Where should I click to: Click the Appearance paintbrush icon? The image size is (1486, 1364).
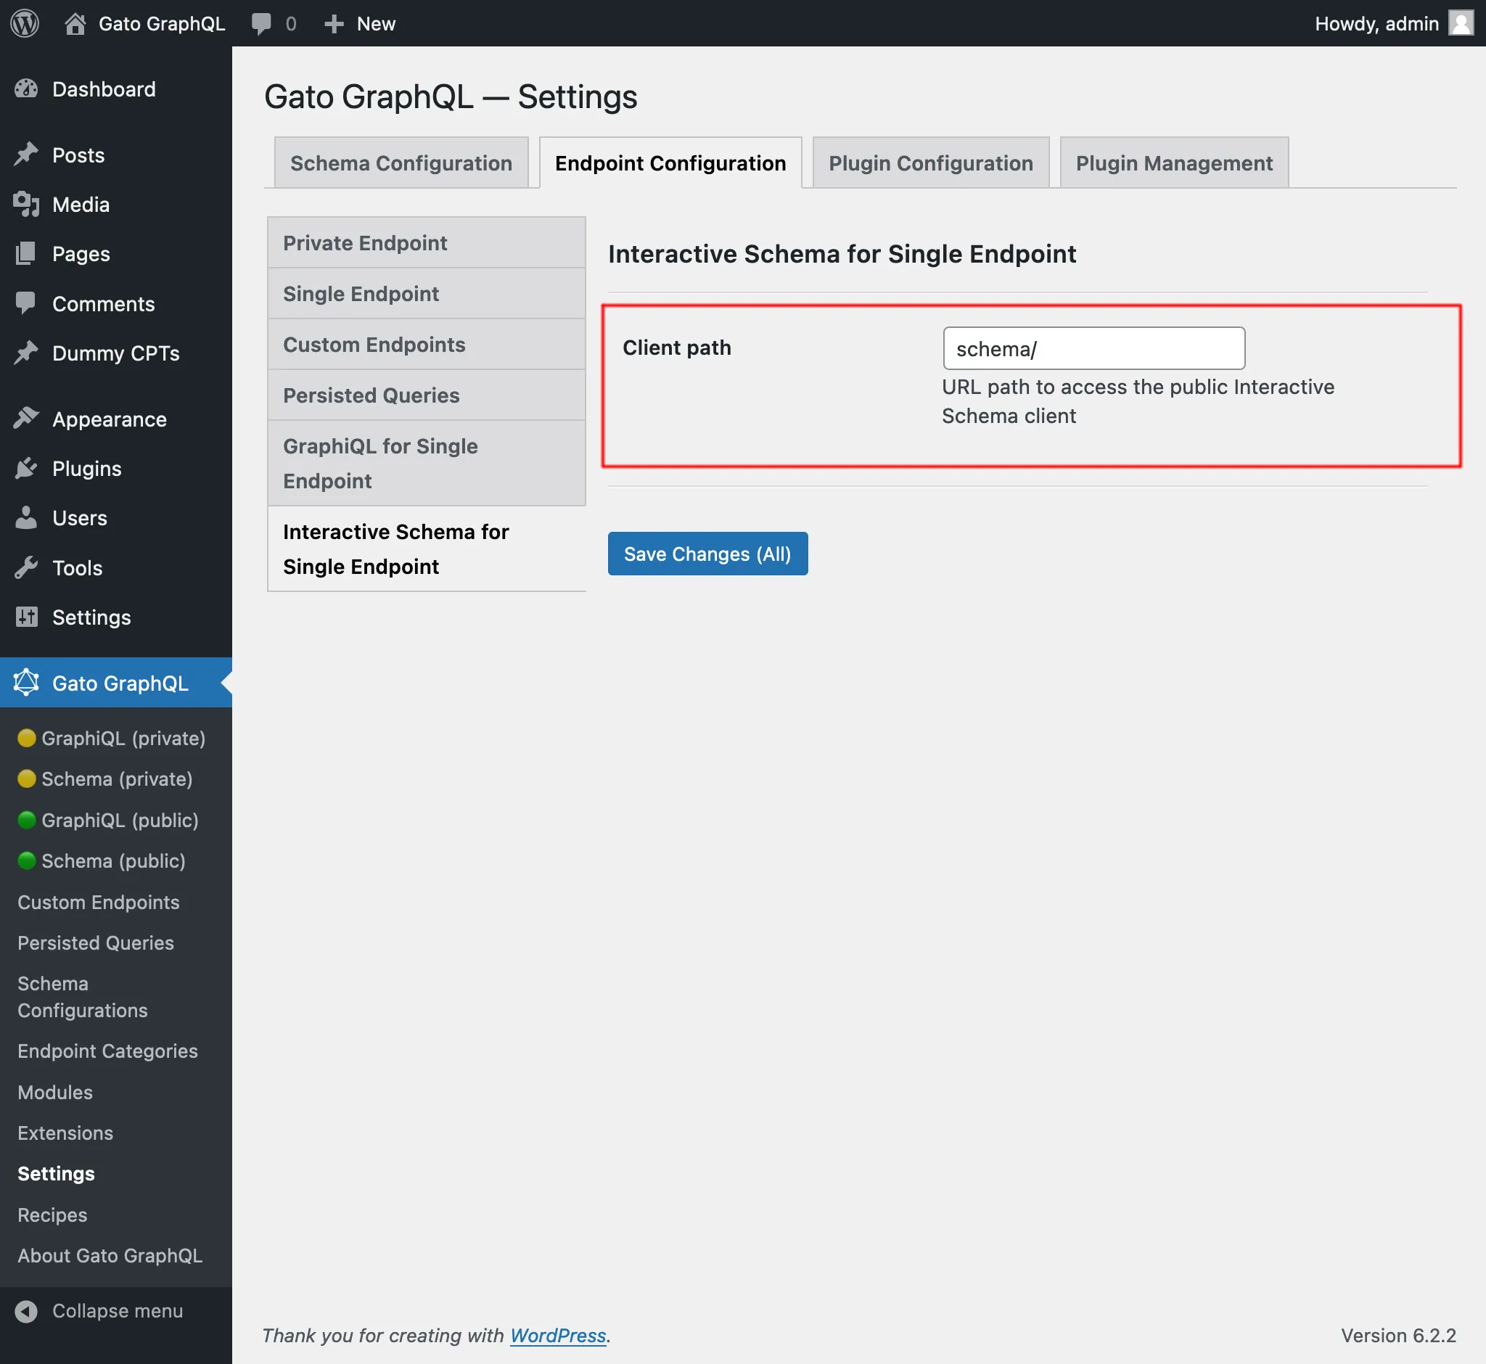coord(27,419)
